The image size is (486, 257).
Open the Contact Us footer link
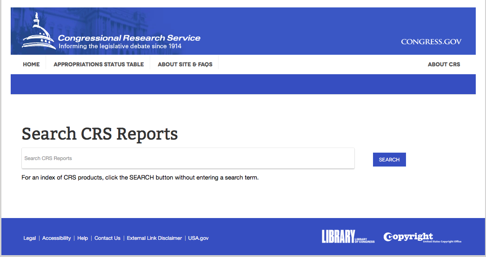107,238
